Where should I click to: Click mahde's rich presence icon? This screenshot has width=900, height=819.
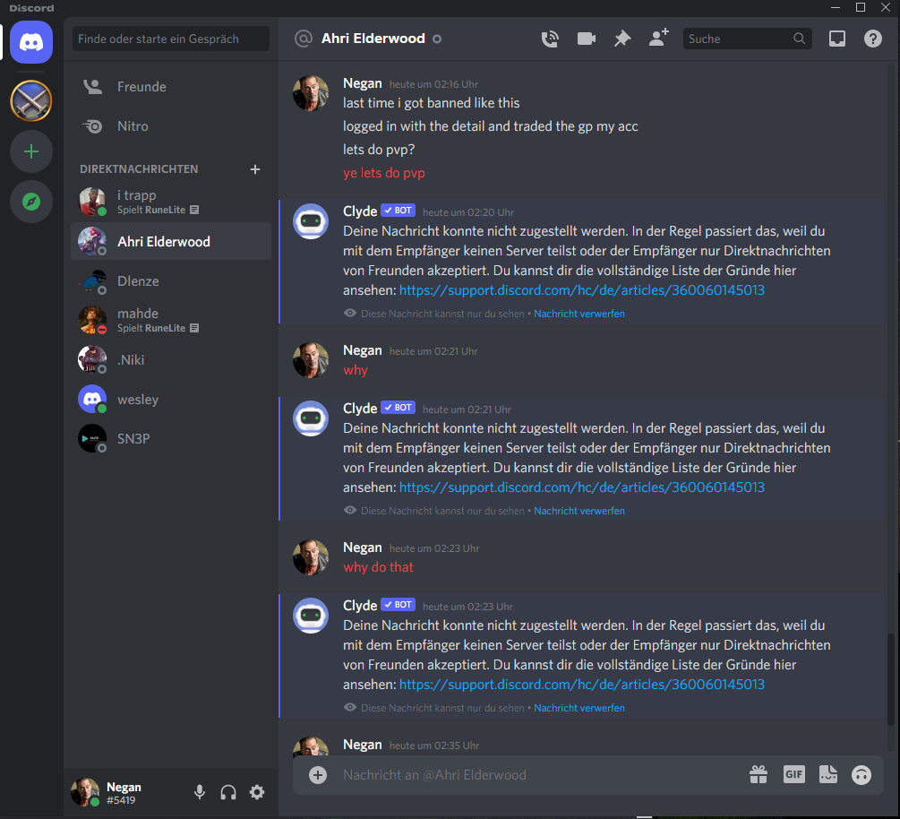coord(194,328)
